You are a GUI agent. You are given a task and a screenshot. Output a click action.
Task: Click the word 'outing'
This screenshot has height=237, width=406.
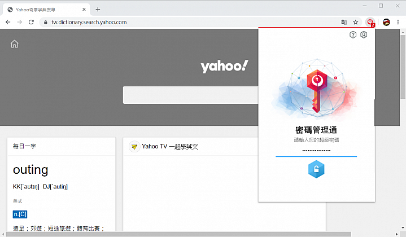30,170
